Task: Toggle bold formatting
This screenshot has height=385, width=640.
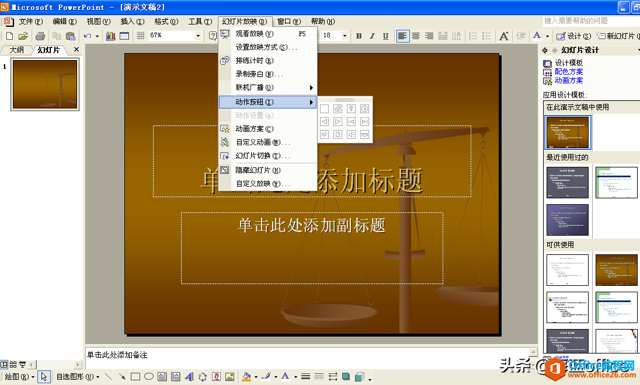Action: tap(359, 36)
